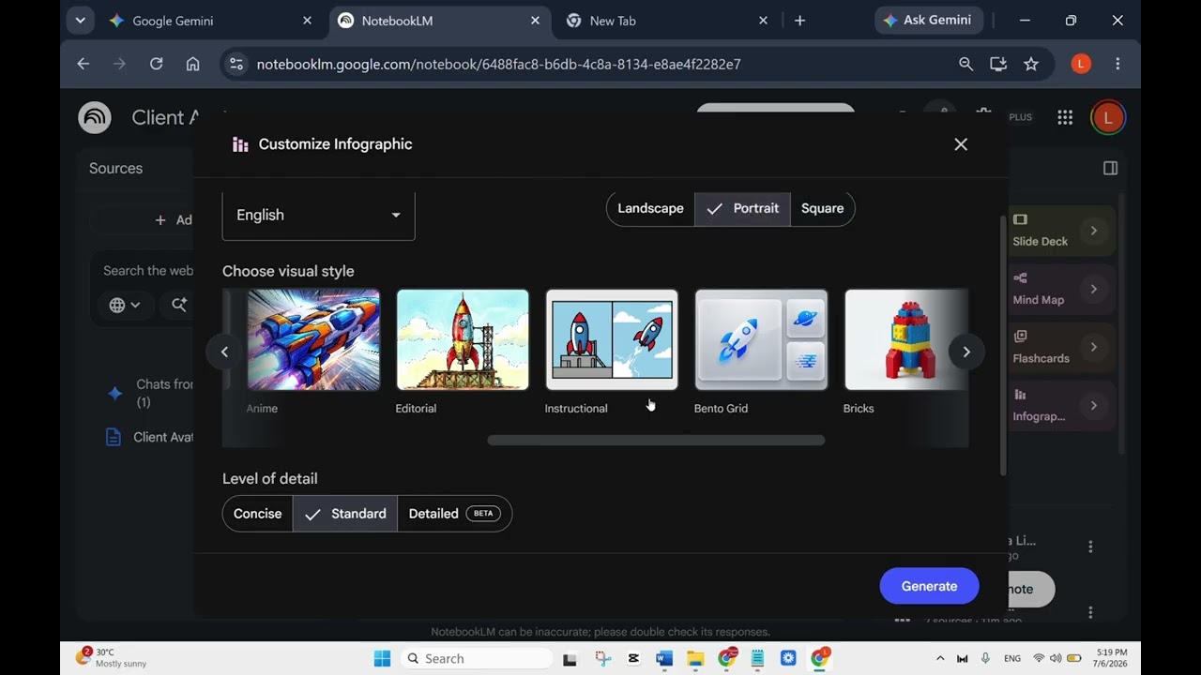Close the Customize Infographic dialog
Image resolution: width=1201 pixels, height=675 pixels.
(x=961, y=144)
